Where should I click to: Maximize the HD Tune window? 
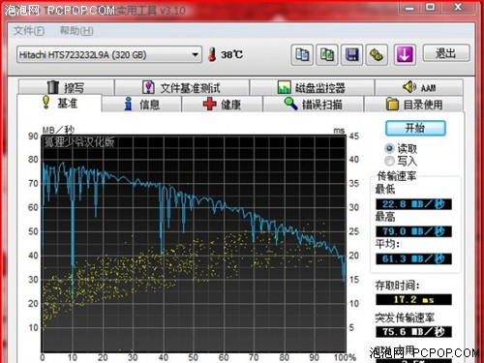(430, 7)
